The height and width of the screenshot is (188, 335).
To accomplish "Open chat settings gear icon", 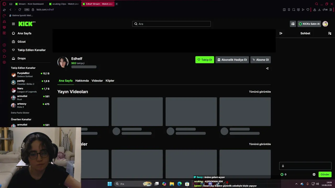I will pyautogui.click(x=314, y=174).
